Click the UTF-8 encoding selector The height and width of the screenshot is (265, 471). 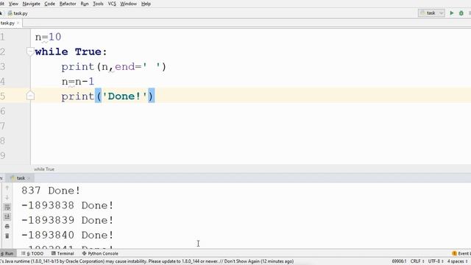pyautogui.click(x=436, y=261)
